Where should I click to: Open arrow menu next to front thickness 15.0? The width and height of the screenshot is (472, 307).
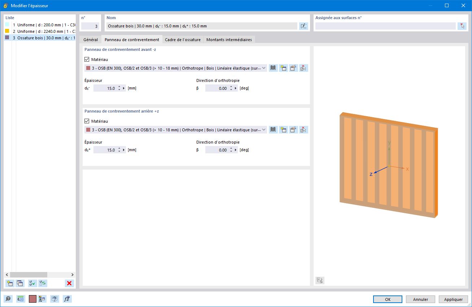[x=124, y=88]
